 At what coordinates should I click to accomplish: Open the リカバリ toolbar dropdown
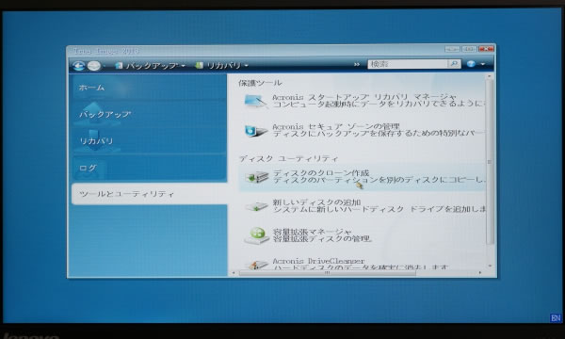pos(222,66)
